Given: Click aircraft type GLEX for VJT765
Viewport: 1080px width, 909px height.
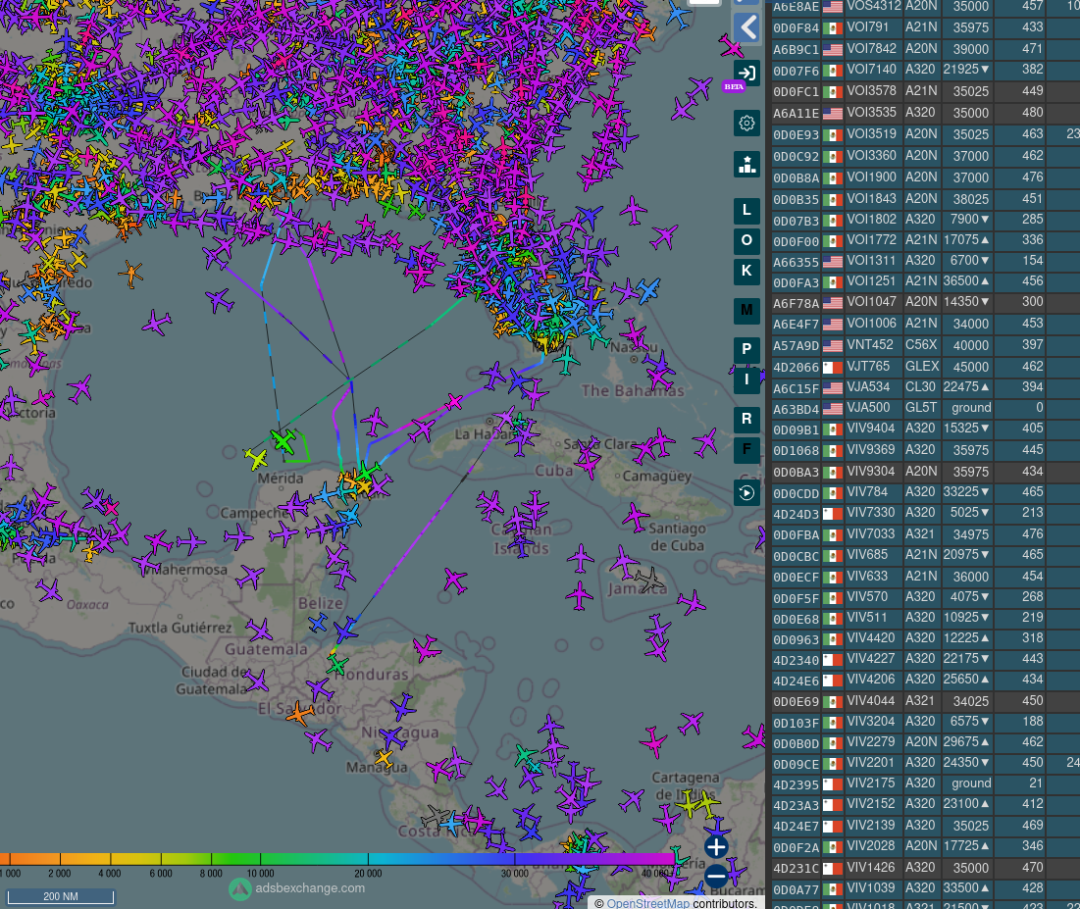Looking at the screenshot, I should [922, 367].
